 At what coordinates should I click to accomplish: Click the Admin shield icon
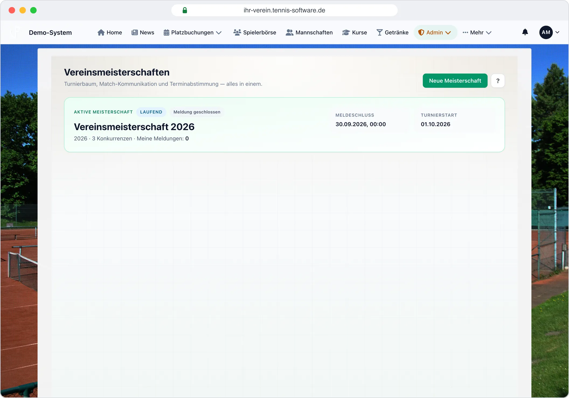coord(421,32)
